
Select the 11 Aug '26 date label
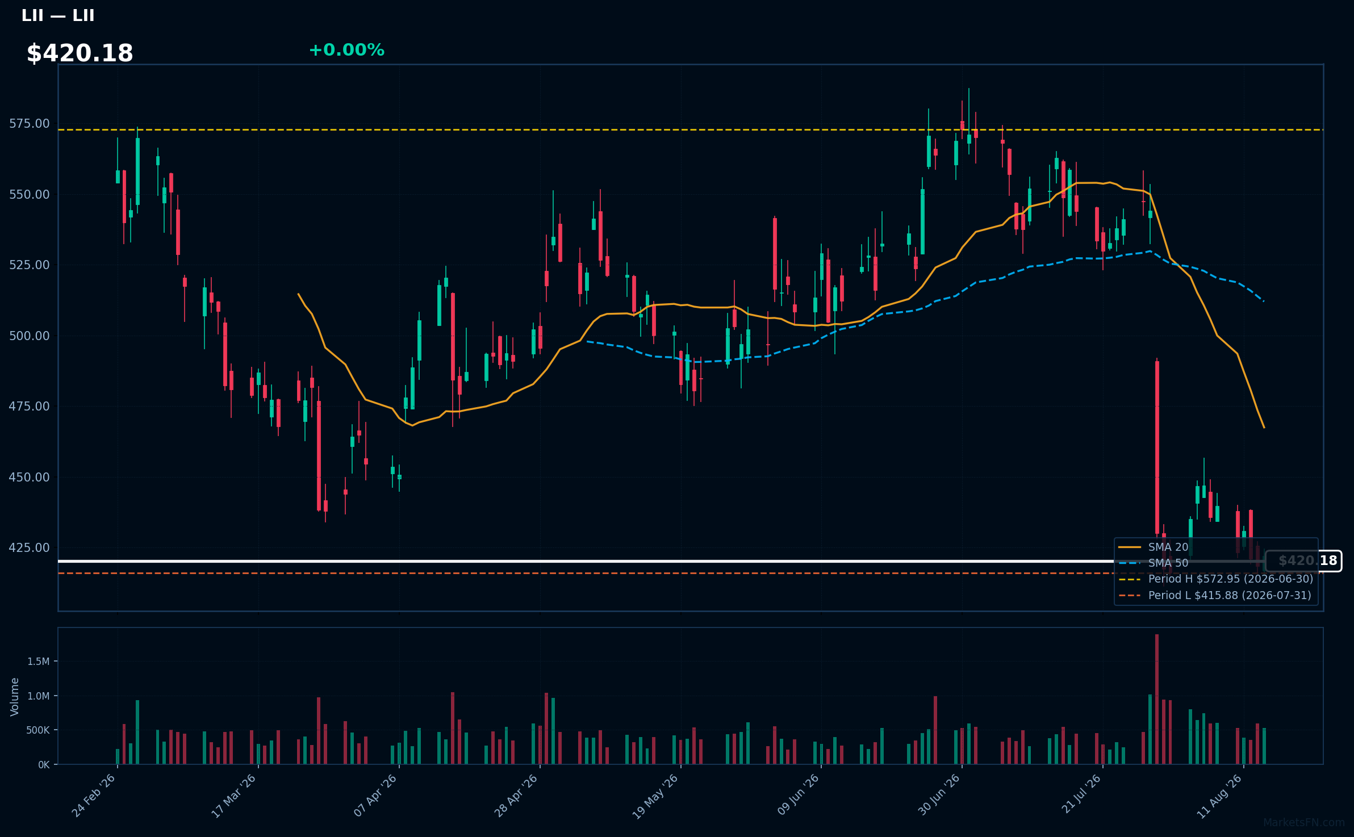pos(1219,796)
